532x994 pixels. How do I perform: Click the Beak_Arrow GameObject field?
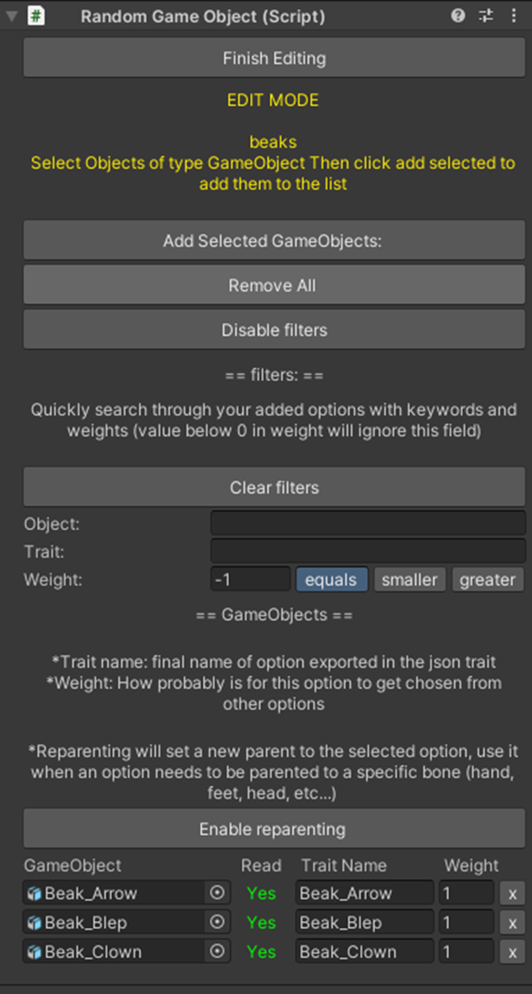click(x=127, y=893)
